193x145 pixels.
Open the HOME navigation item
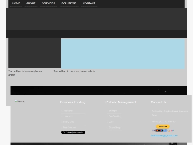[16, 3]
